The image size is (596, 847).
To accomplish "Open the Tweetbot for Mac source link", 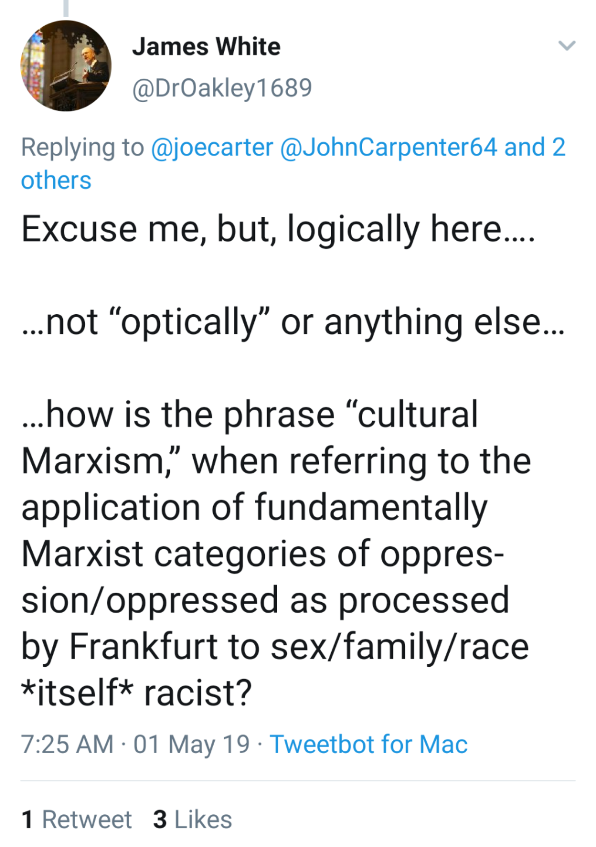I will point(368,744).
